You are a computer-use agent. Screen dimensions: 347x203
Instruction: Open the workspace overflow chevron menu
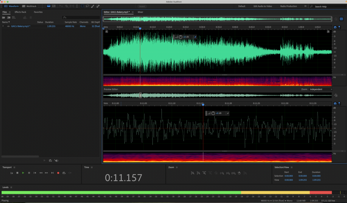tap(305, 6)
